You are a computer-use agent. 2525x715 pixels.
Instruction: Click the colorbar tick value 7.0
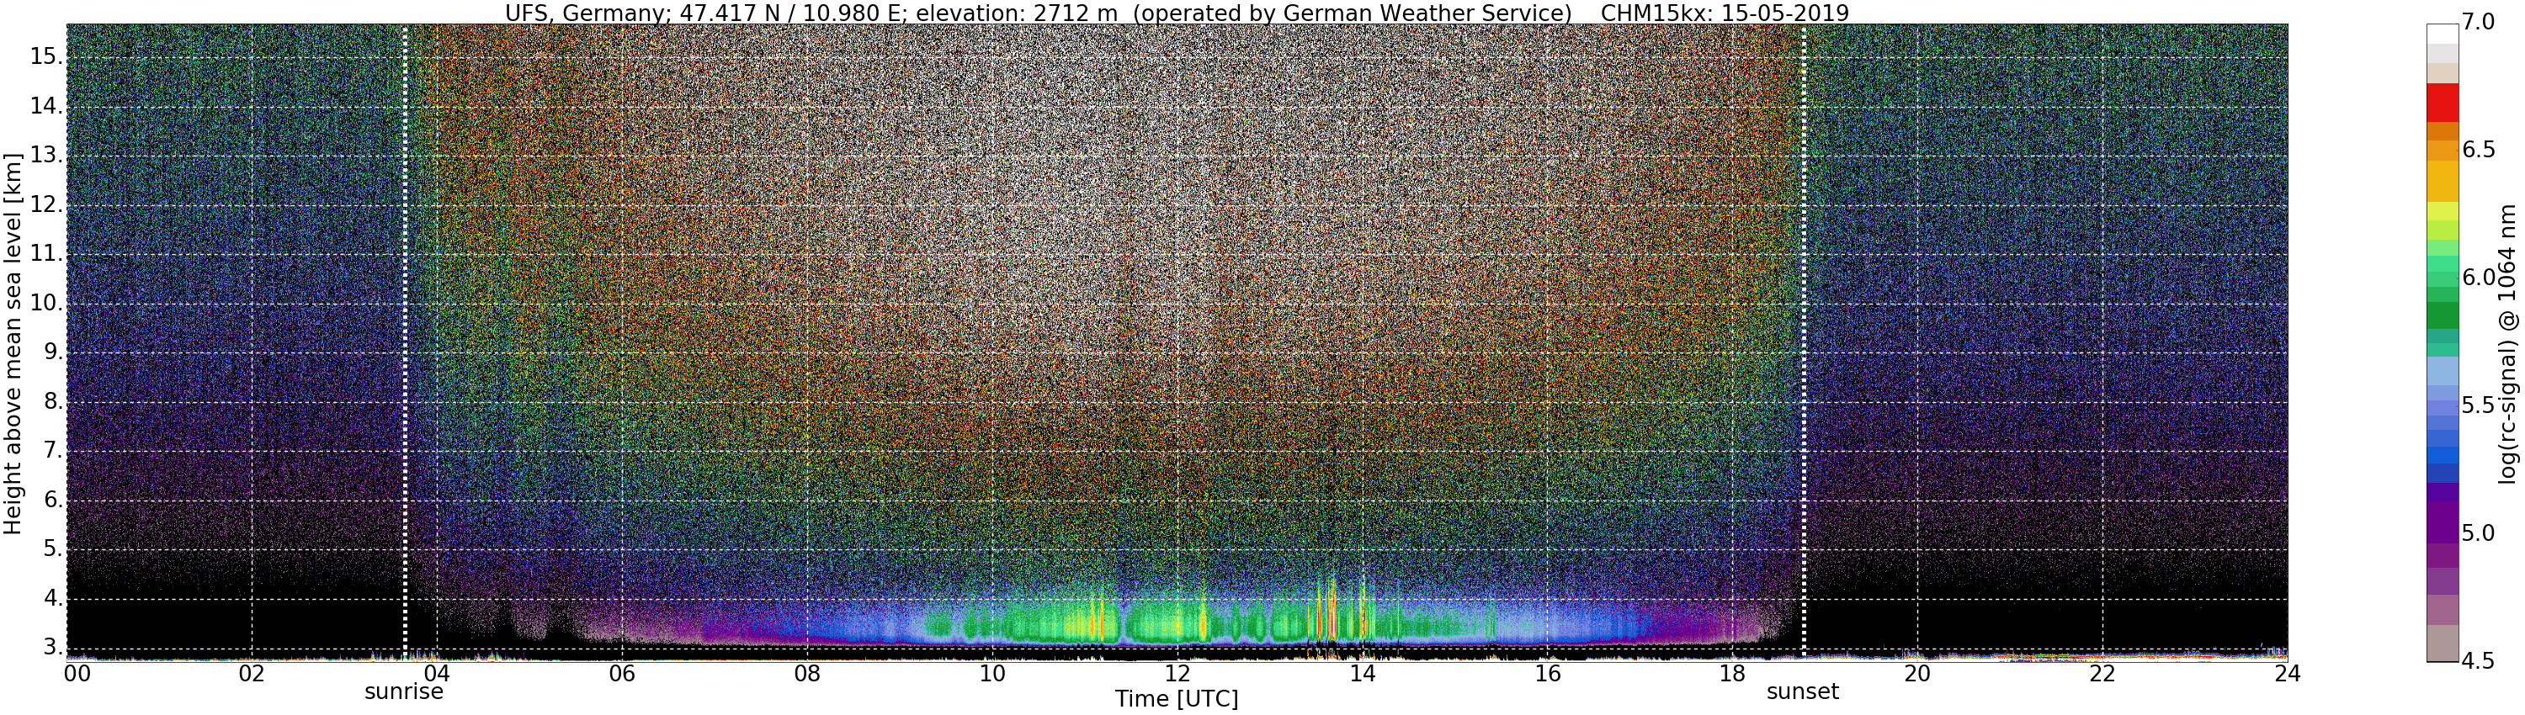click(x=2478, y=22)
